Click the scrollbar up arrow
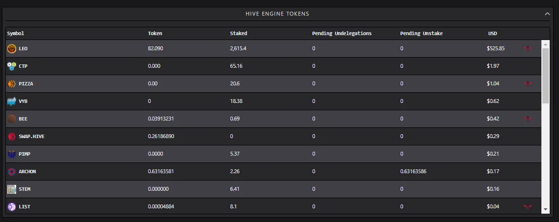 pyautogui.click(x=545, y=44)
